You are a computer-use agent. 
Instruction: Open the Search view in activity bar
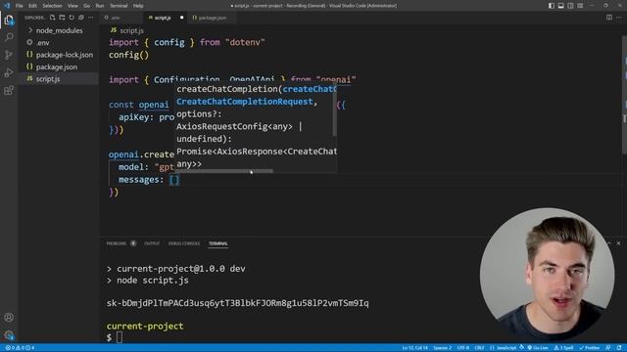click(x=9, y=37)
